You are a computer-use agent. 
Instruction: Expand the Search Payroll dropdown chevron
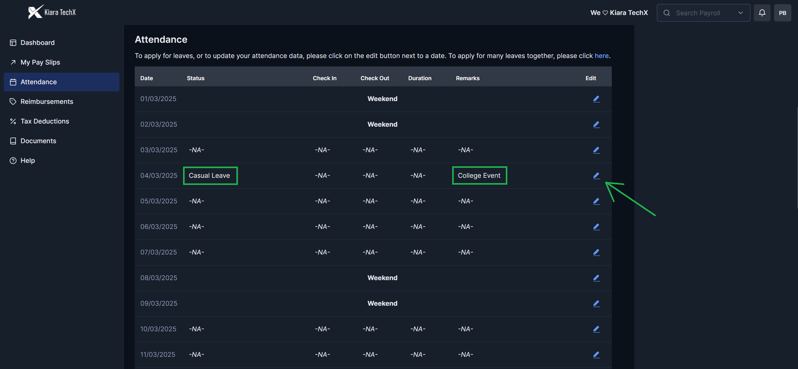tap(740, 13)
